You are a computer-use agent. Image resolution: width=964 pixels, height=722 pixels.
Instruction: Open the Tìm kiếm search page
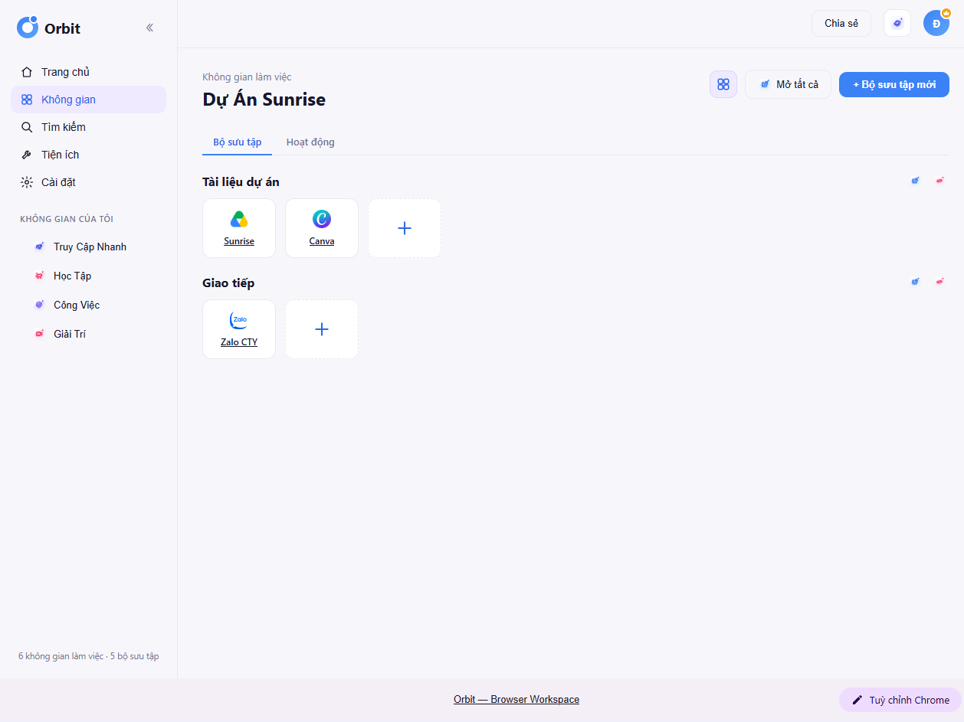click(x=88, y=127)
